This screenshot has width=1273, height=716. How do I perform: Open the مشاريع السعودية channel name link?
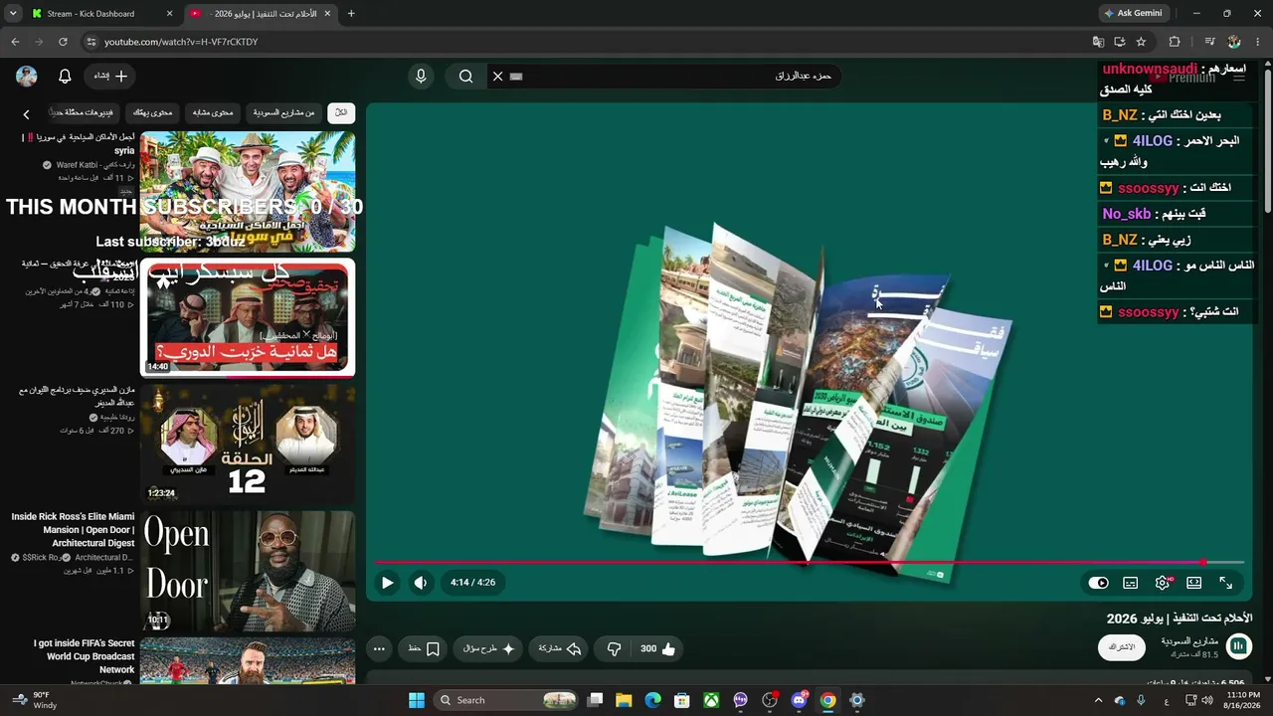pyautogui.click(x=1189, y=641)
